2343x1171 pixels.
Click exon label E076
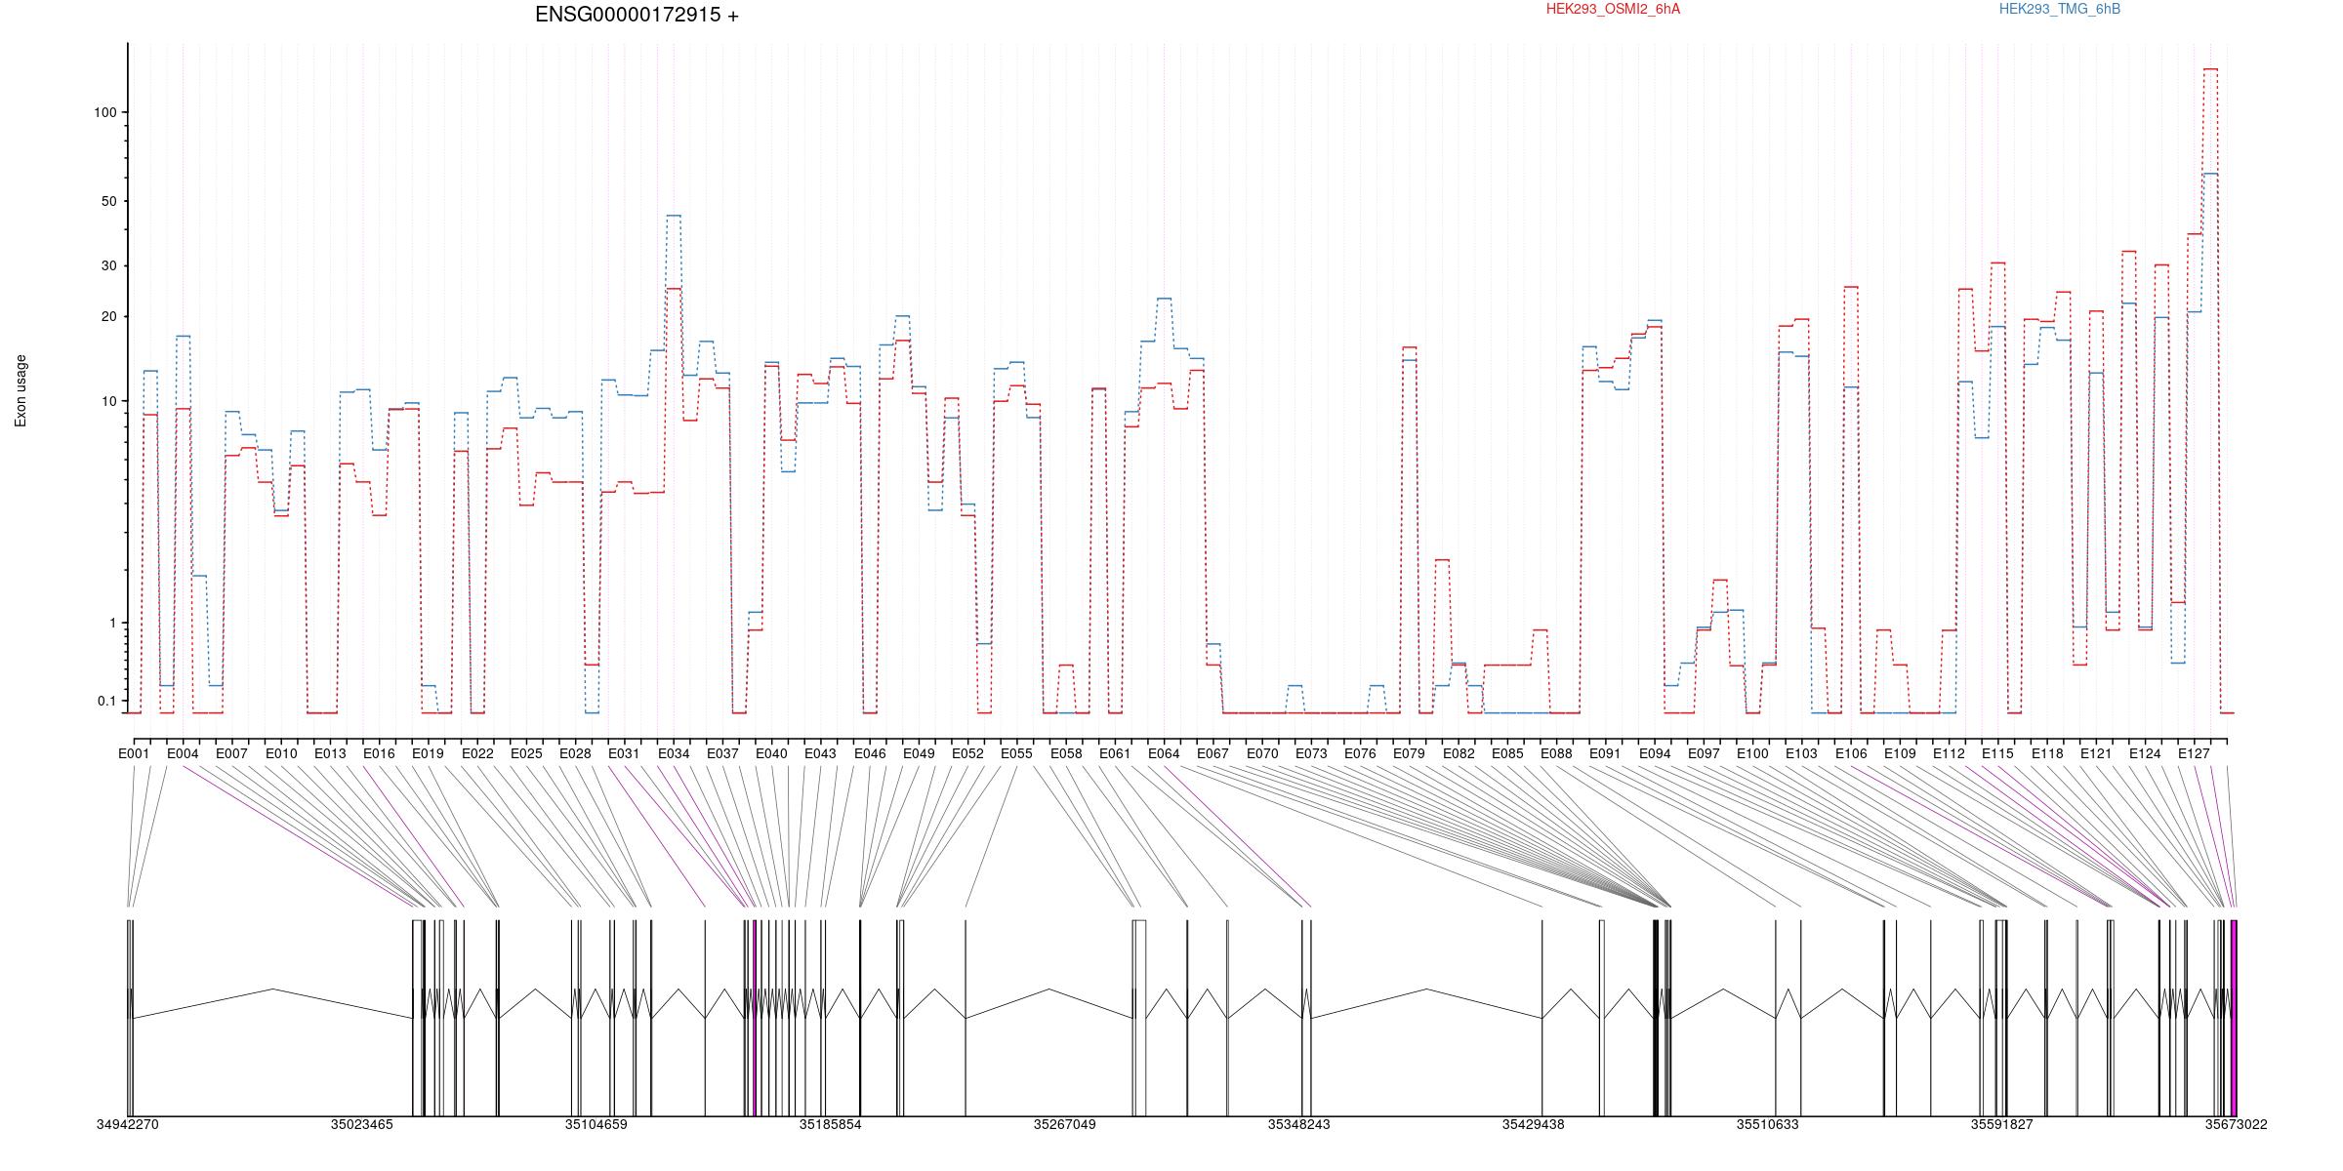1360,753
